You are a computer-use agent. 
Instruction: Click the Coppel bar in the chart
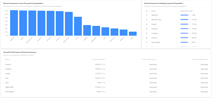coord(23,23)
